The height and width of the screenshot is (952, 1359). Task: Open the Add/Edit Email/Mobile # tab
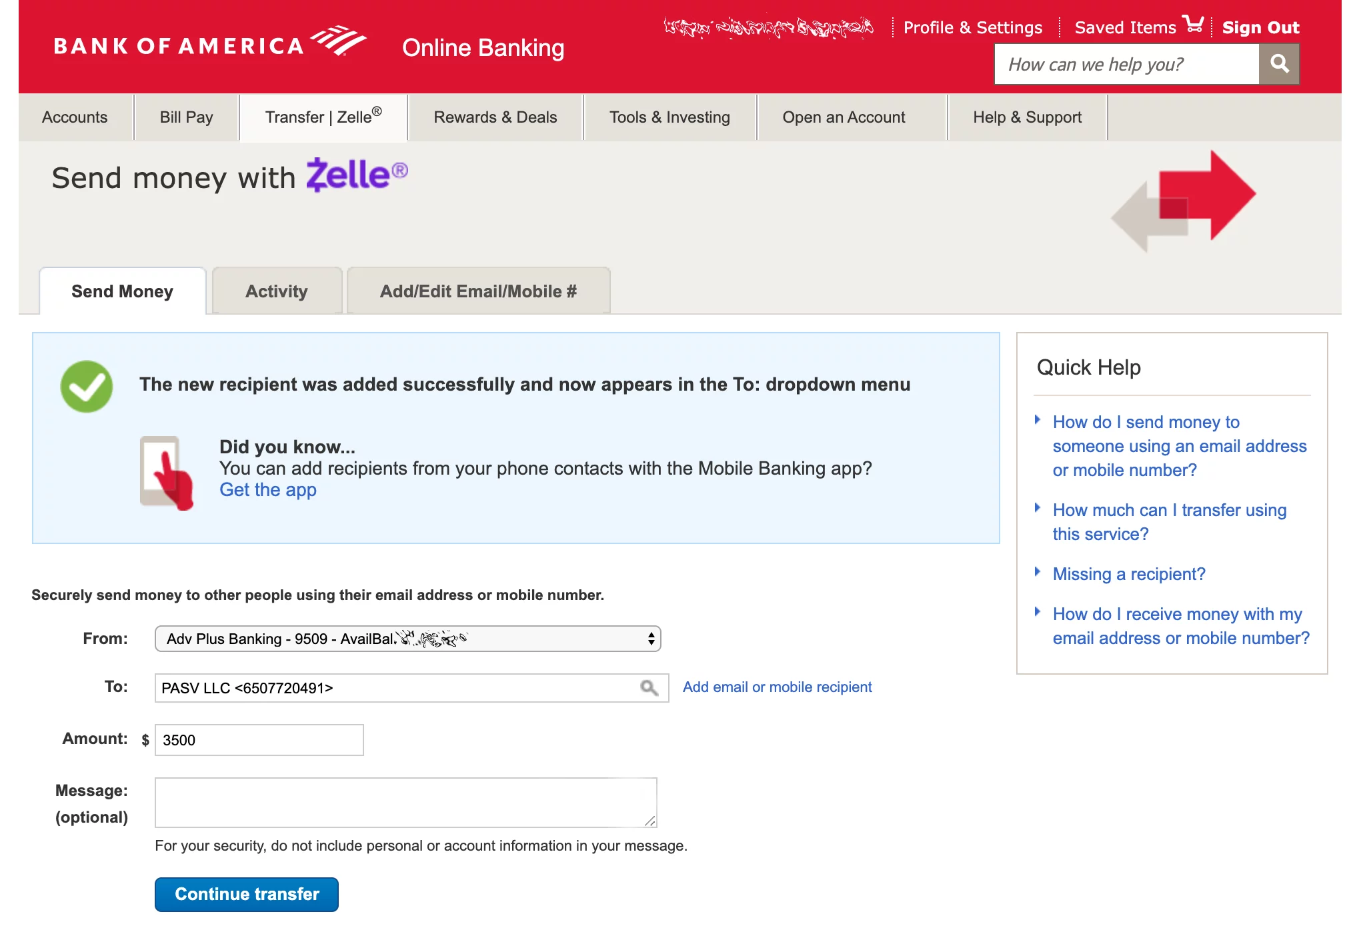click(x=478, y=291)
